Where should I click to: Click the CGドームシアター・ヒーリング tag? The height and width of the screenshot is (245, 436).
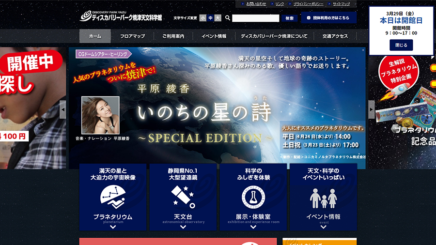pos(104,54)
